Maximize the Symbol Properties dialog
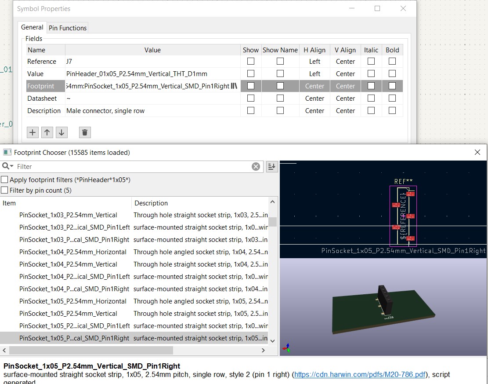The height and width of the screenshot is (384, 488). 377,8
